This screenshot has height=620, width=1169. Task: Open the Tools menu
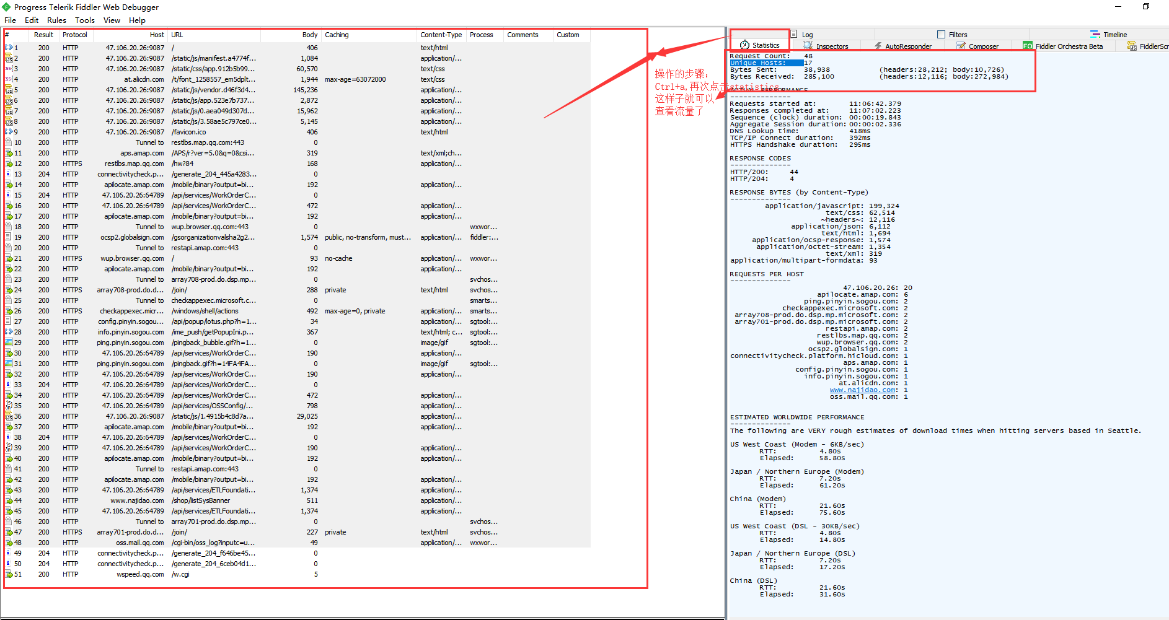(85, 20)
